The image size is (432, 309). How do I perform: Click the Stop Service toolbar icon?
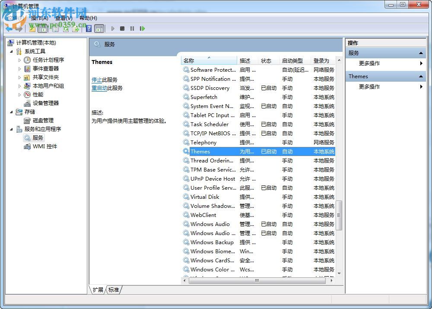click(x=122, y=29)
